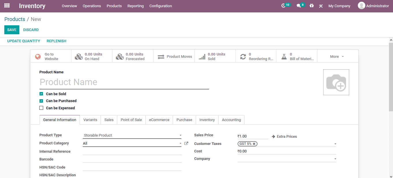Image resolution: width=393 pixels, height=178 pixels.
Task: Click the Go to Website globe icon
Action: tap(38, 56)
